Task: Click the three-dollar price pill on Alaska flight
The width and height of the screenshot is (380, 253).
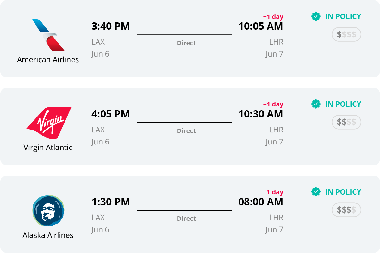Action: 346,210
